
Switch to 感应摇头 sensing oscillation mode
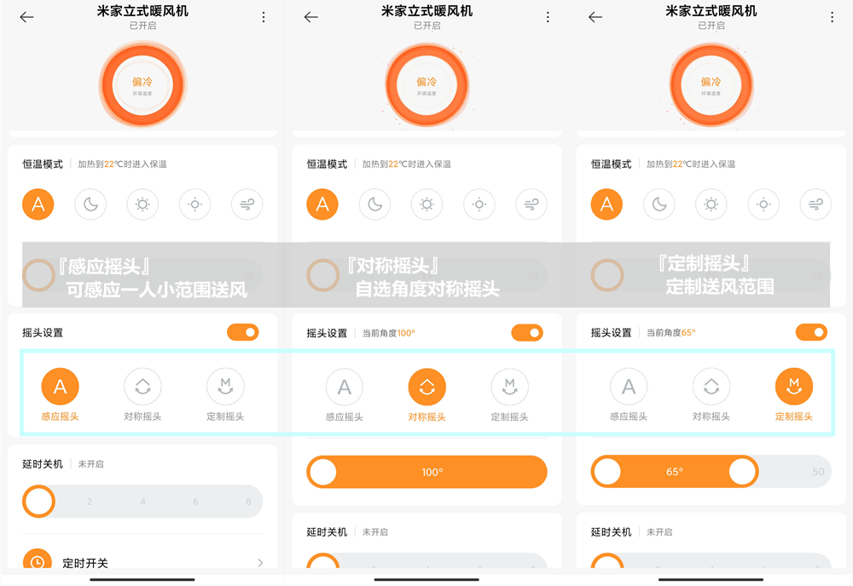60,386
